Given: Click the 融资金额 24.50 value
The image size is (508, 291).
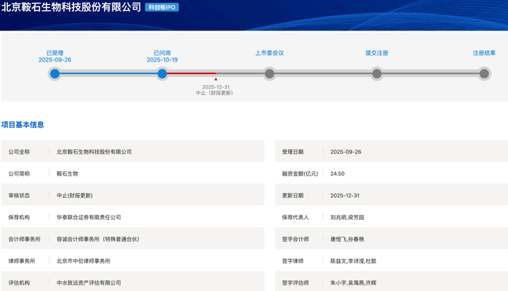Looking at the screenshot, I should click(x=337, y=173).
